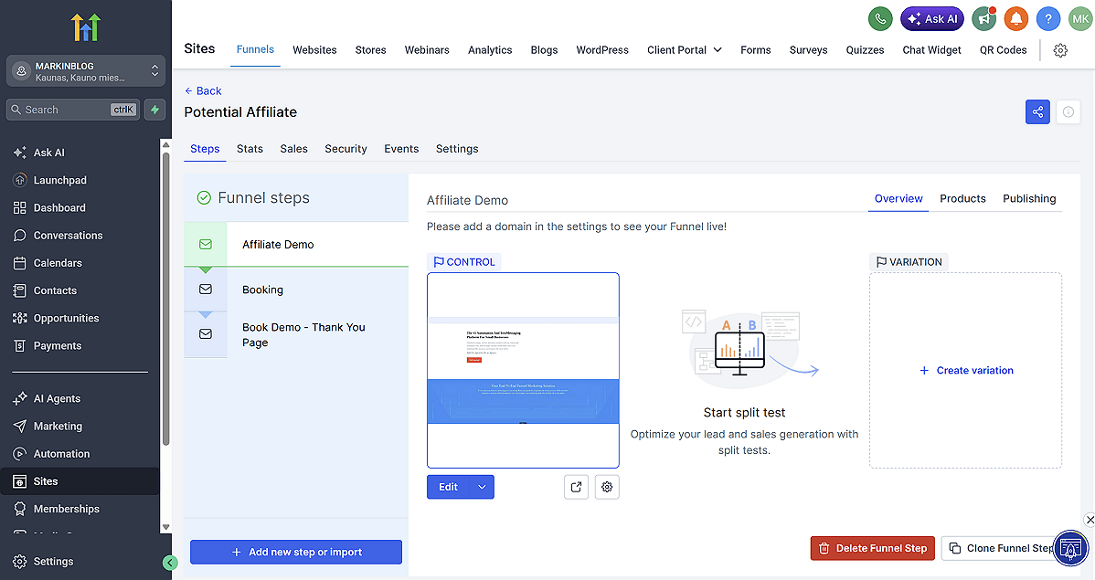The height and width of the screenshot is (580, 1095).
Task: Open the Webinars tab
Action: (x=427, y=50)
